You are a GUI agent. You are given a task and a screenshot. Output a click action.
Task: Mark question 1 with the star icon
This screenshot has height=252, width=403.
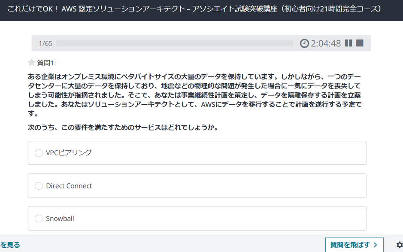31,63
